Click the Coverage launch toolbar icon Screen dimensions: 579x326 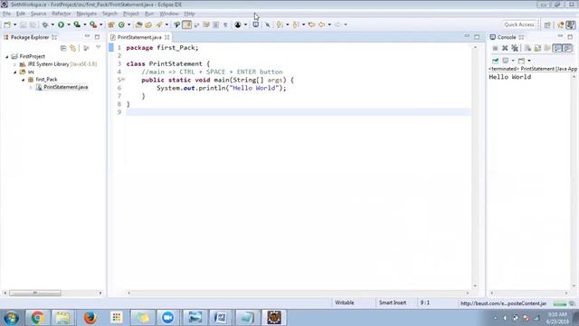[77, 24]
